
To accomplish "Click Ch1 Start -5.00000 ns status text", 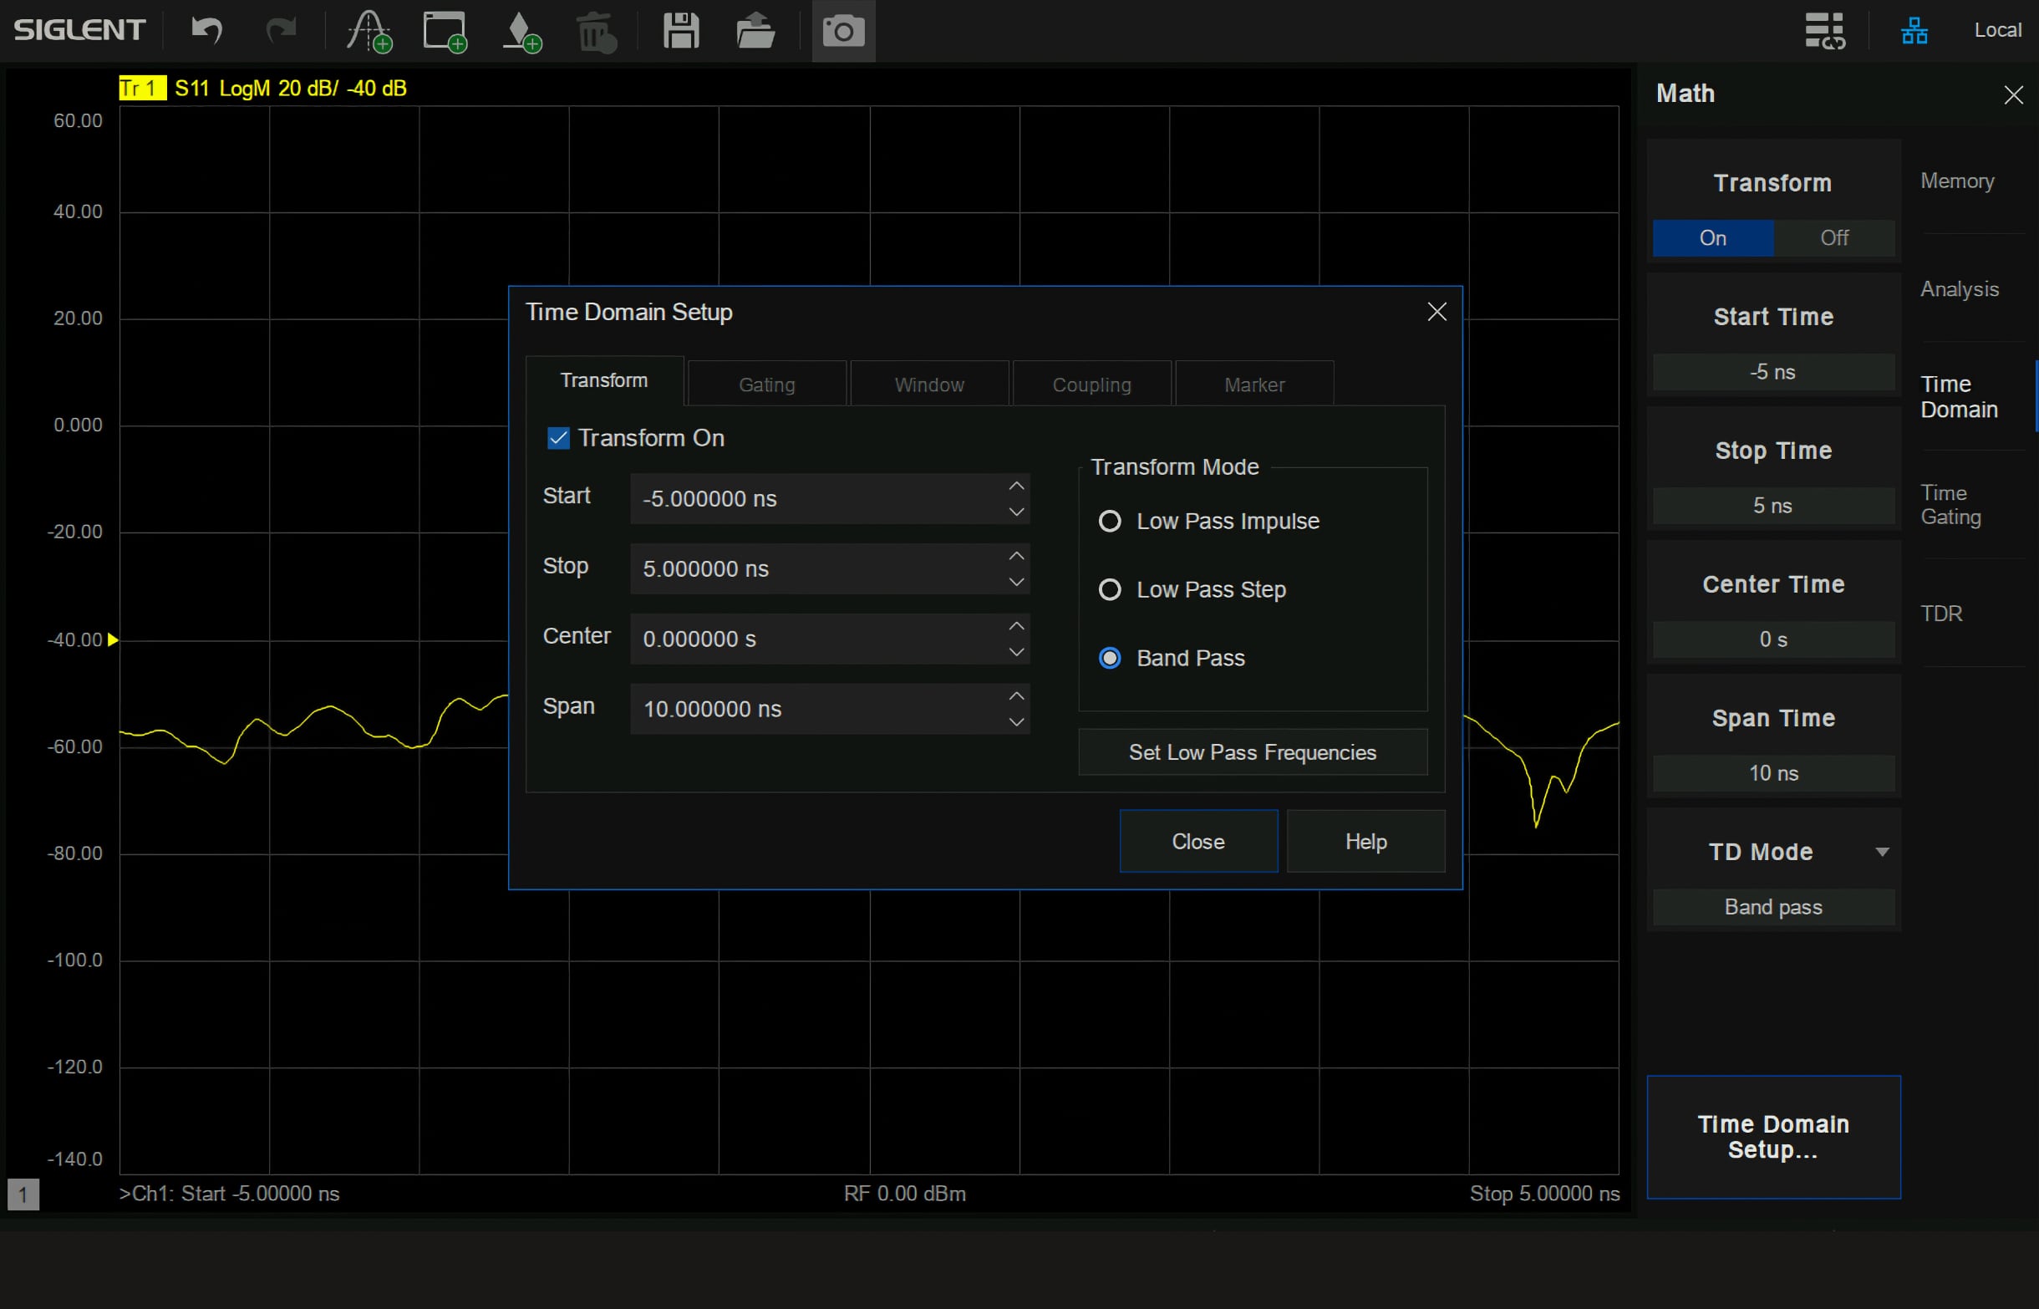I will [229, 1194].
